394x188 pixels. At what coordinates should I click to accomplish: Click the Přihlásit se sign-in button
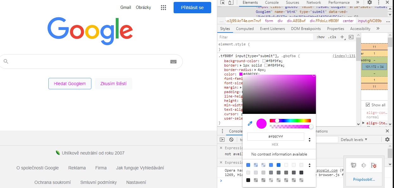tap(192, 8)
